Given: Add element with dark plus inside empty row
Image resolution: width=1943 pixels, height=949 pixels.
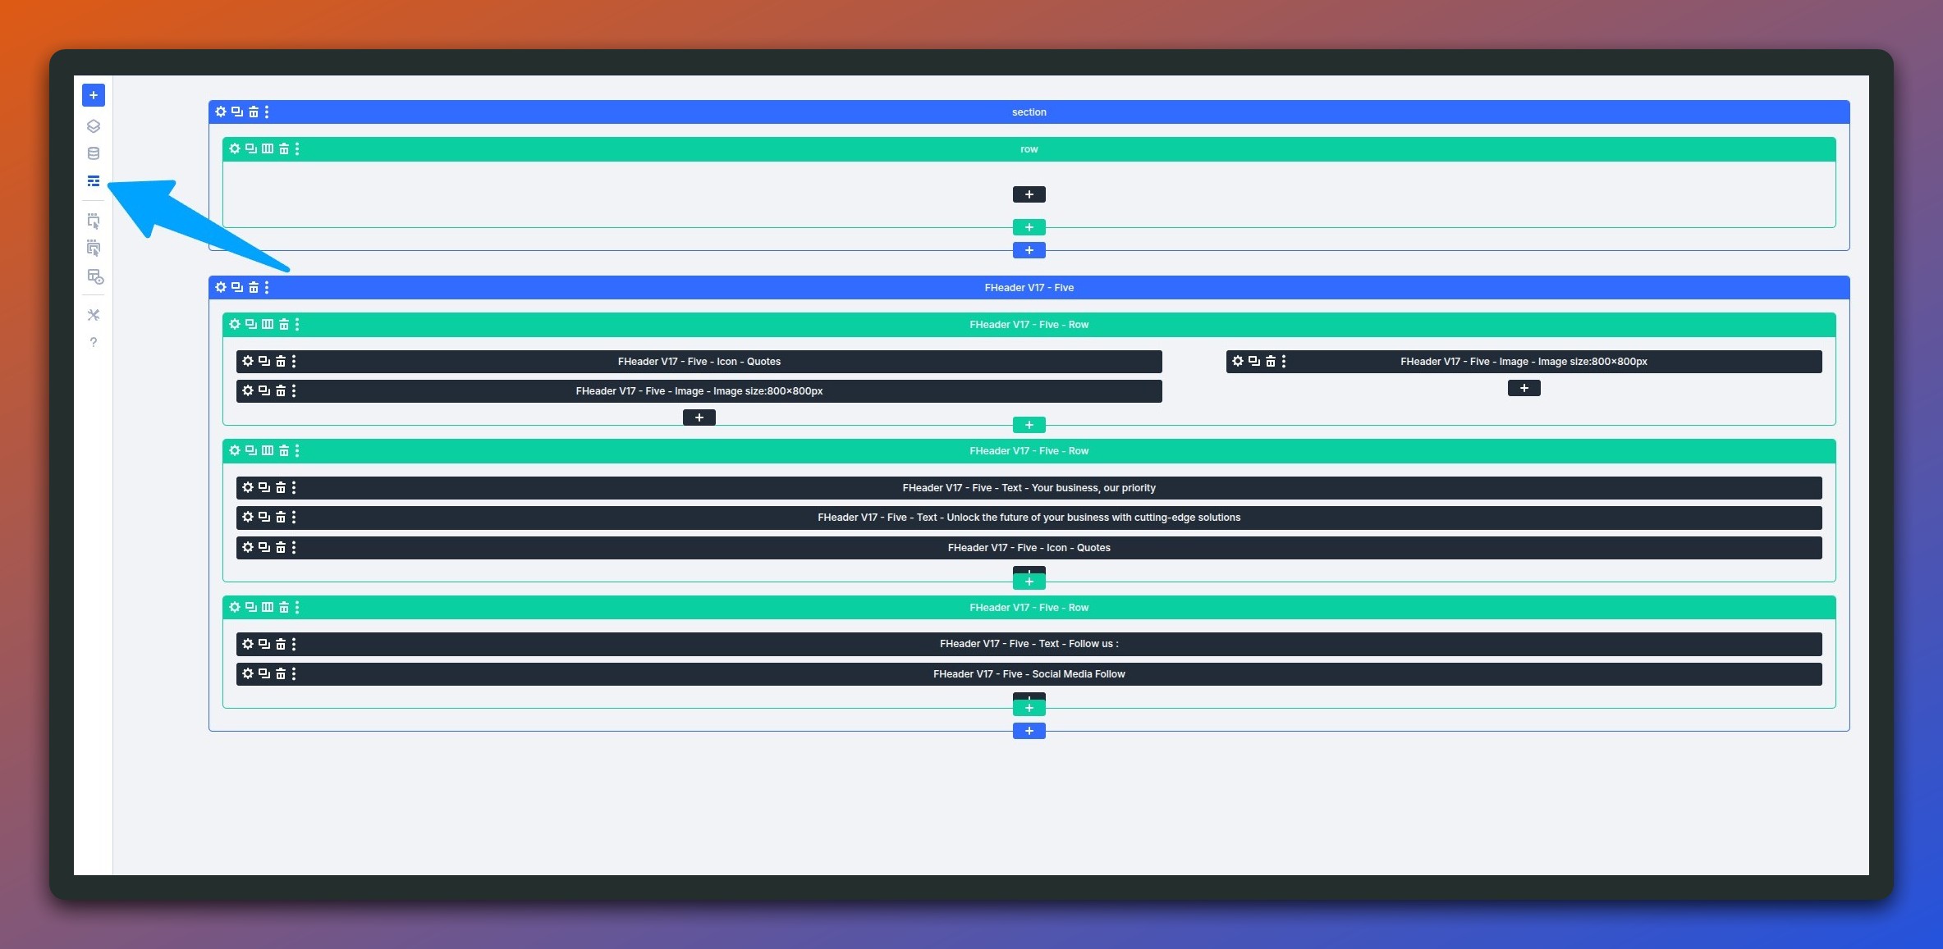Looking at the screenshot, I should [1029, 194].
